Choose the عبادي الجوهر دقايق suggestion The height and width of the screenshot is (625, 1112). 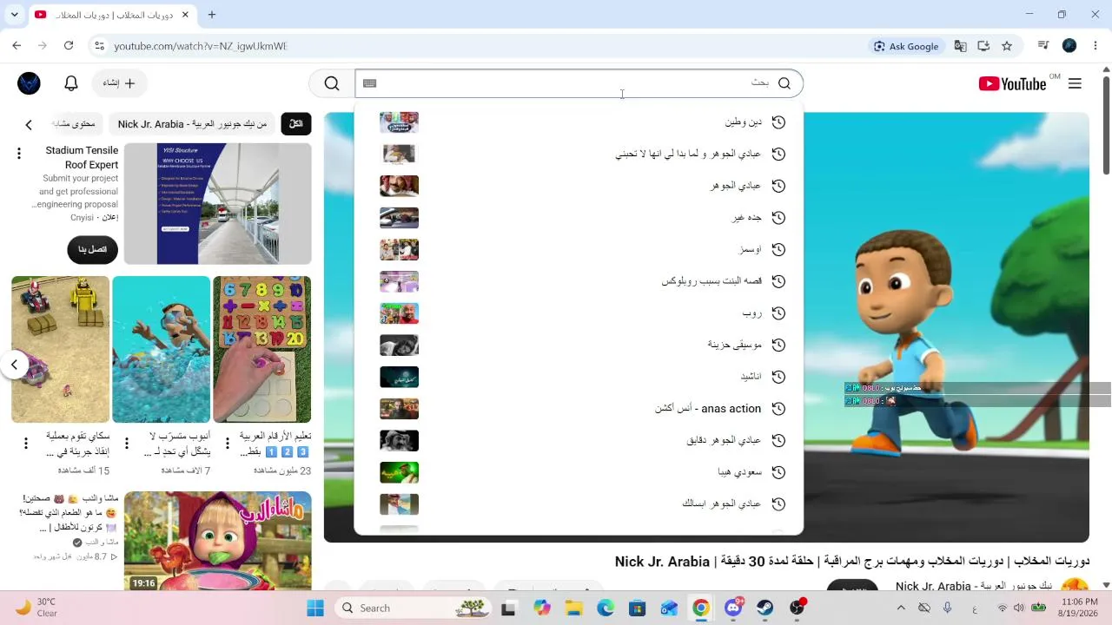579,441
